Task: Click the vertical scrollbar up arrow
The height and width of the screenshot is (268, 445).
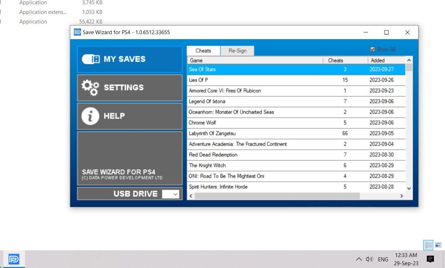Action: point(409,60)
